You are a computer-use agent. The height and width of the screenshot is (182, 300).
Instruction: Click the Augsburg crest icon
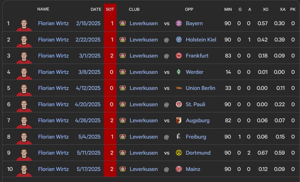tap(179, 120)
